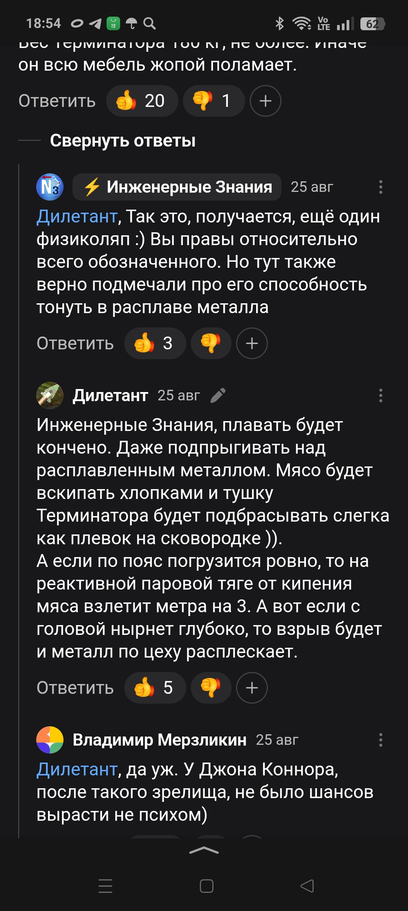Open options menu for Владимир Мерзликин comment
This screenshot has height=911, width=408.
click(380, 740)
